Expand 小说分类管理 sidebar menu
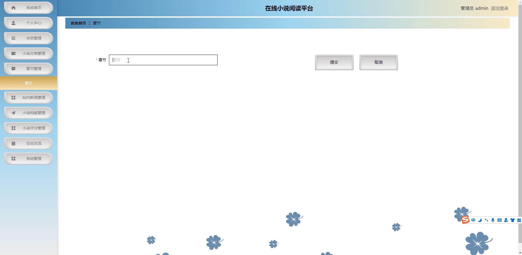 click(29, 53)
